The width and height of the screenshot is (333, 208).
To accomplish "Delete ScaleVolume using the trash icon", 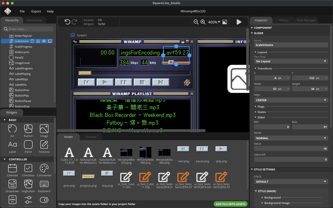I will click(x=32, y=41).
